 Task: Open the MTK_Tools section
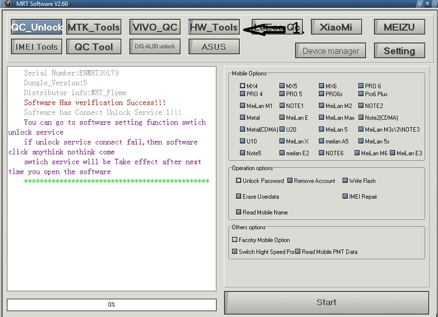[94, 27]
